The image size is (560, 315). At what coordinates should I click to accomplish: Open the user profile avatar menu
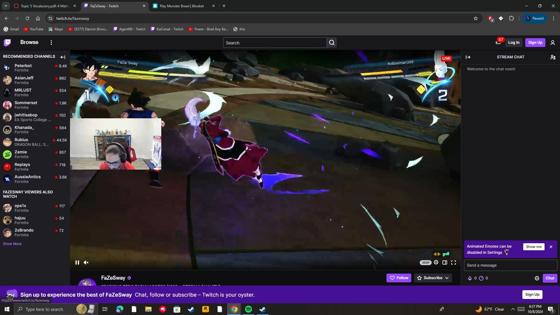click(553, 43)
